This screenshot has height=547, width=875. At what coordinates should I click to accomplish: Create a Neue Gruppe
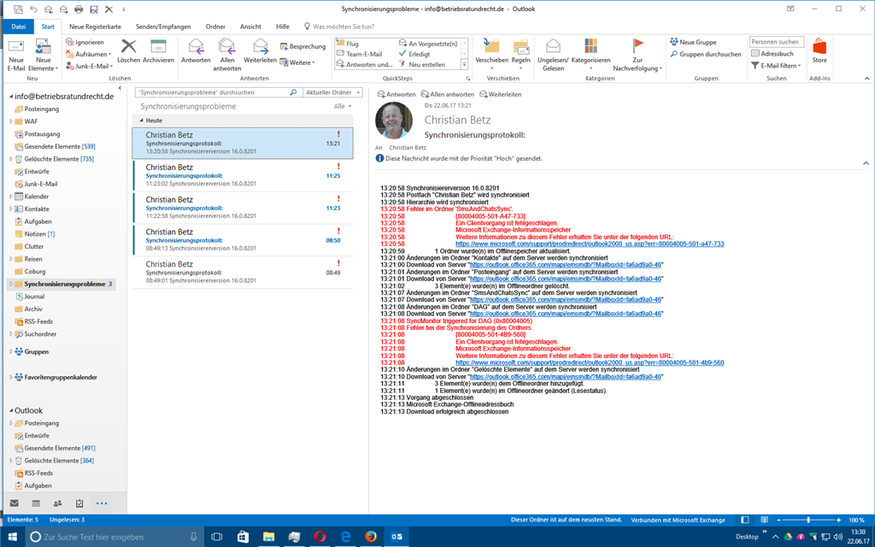coord(693,43)
